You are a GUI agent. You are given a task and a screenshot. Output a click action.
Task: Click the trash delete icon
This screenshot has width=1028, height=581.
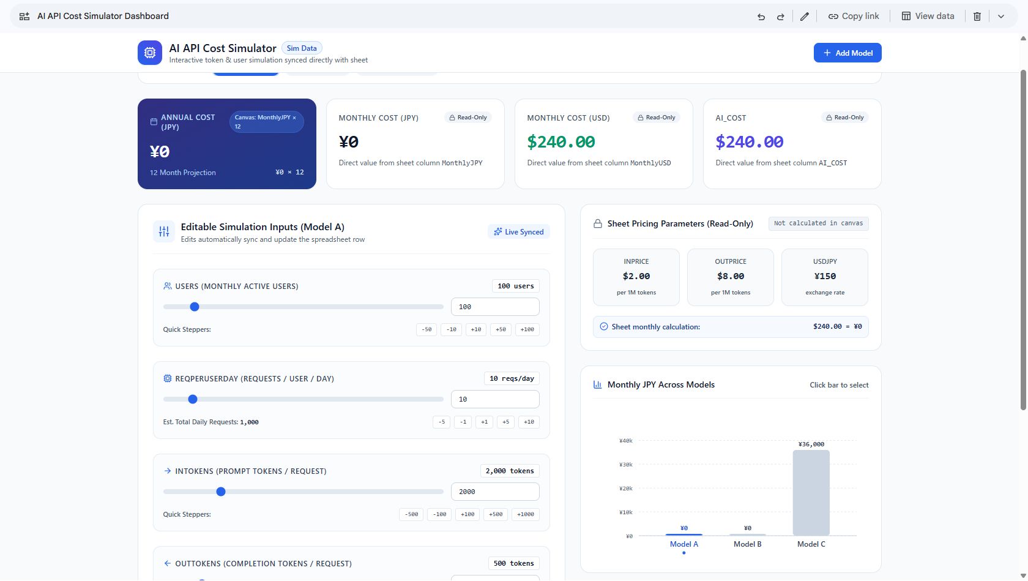pyautogui.click(x=977, y=17)
